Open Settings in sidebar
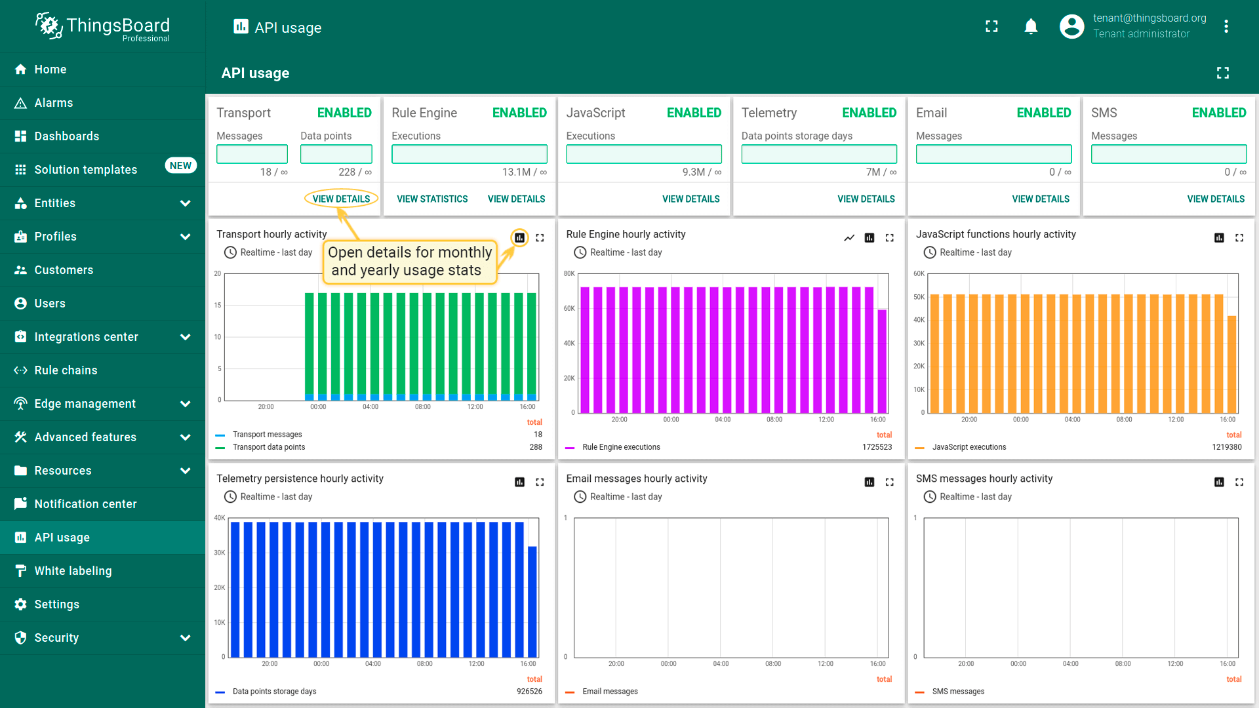Image resolution: width=1259 pixels, height=708 pixels. 102,604
